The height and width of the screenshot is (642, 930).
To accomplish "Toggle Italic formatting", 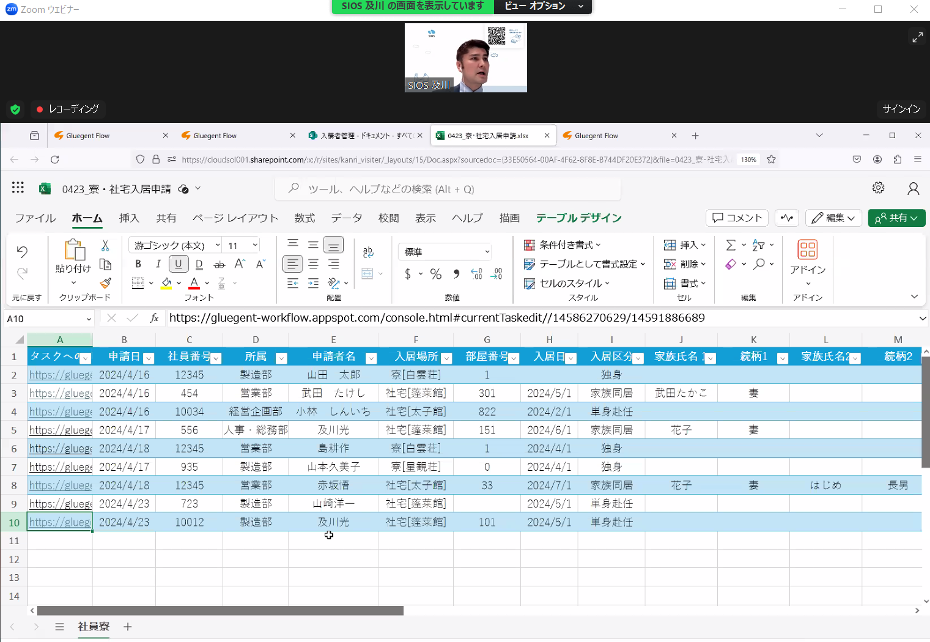I will pyautogui.click(x=158, y=264).
